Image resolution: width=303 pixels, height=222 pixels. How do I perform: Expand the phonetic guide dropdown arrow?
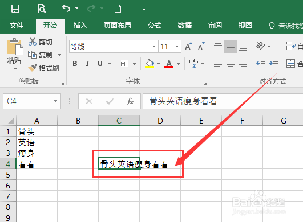pos(203,64)
